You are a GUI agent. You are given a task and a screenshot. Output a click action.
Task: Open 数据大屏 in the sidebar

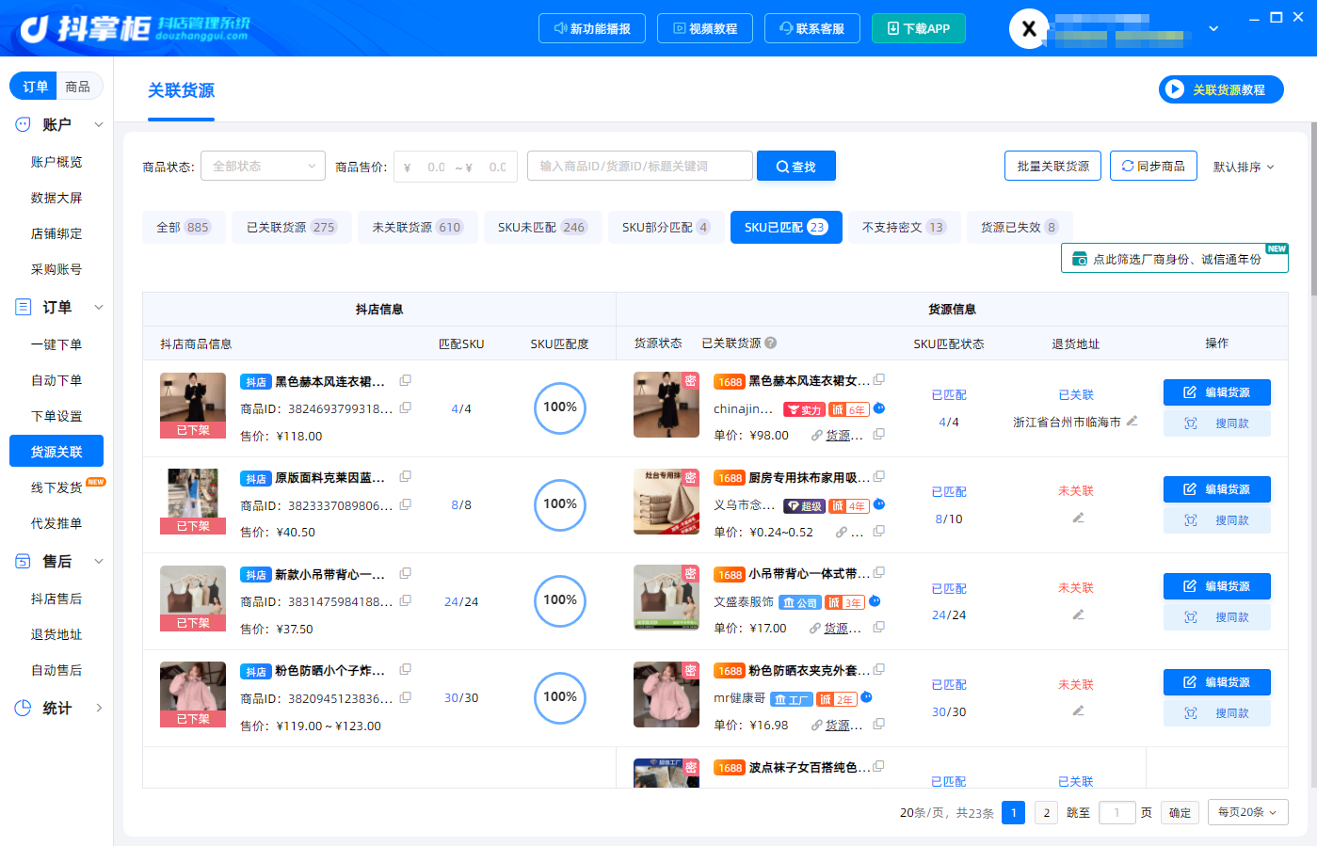[x=56, y=198]
